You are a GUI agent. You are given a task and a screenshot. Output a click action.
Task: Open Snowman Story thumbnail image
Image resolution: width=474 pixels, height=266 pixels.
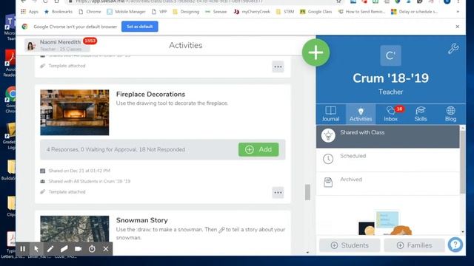[x=75, y=229]
